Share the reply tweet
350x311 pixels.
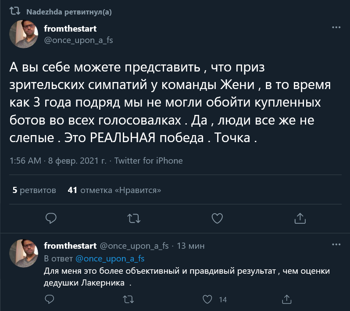pyautogui.click(x=286, y=300)
